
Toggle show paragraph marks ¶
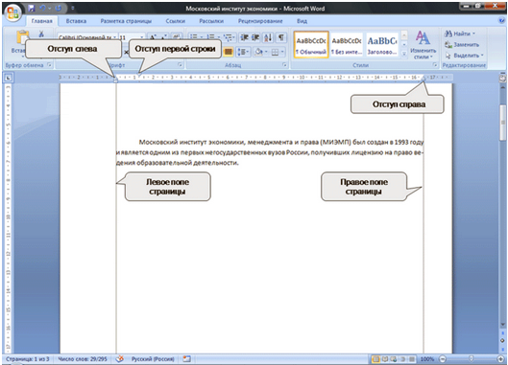tap(281, 37)
